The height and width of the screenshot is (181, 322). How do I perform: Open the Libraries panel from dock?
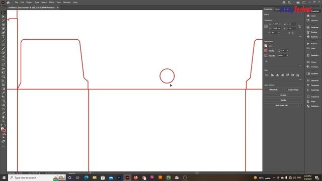point(313,21)
